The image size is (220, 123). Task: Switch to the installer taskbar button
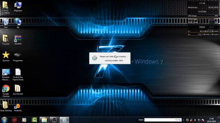point(64,120)
